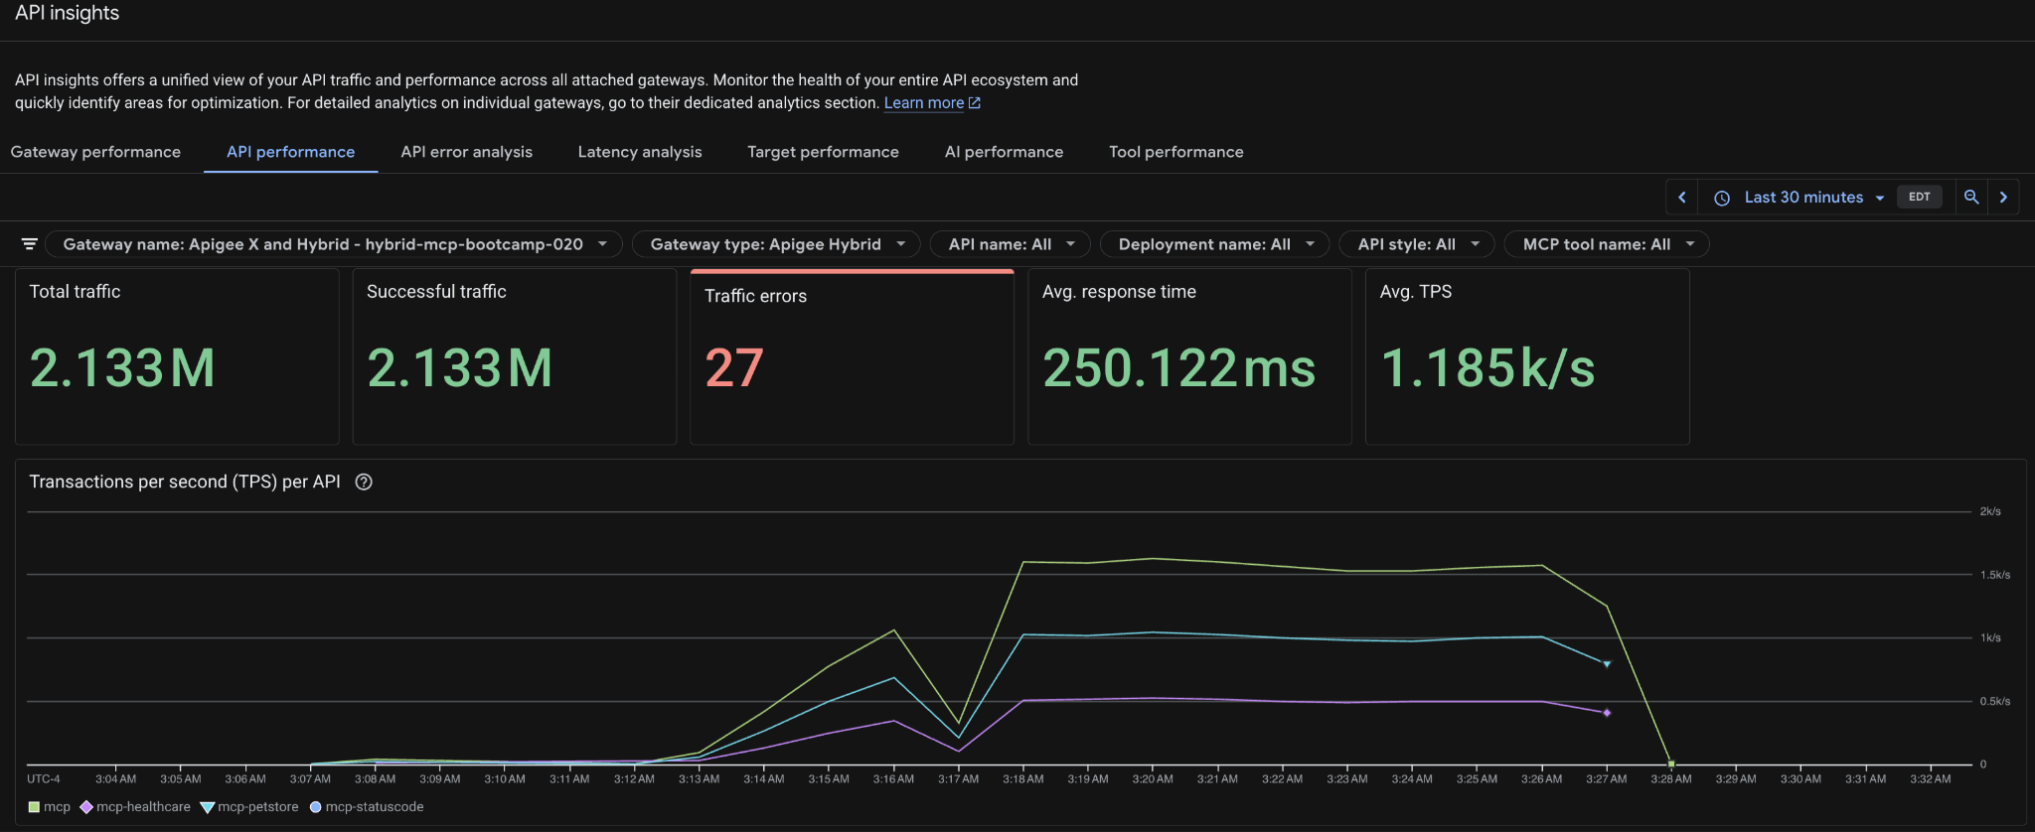Open the Latency analysis tab

(640, 152)
